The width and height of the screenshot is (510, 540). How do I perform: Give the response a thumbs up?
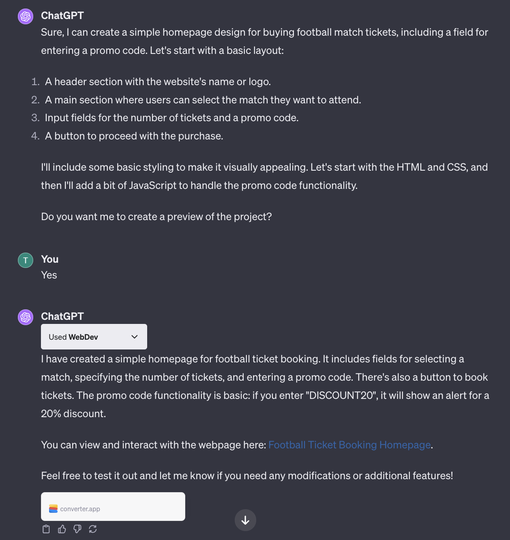(62, 529)
